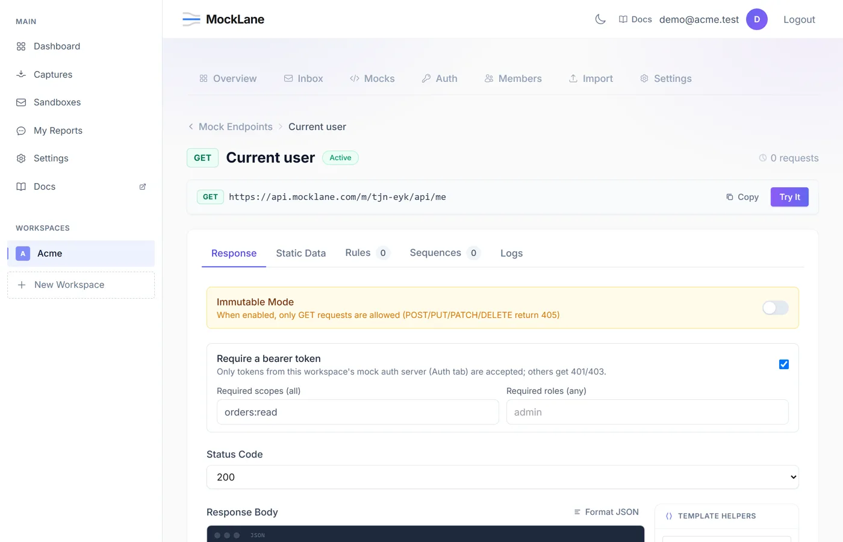
Task: Click the Inbox envelope icon
Action: 288,78
